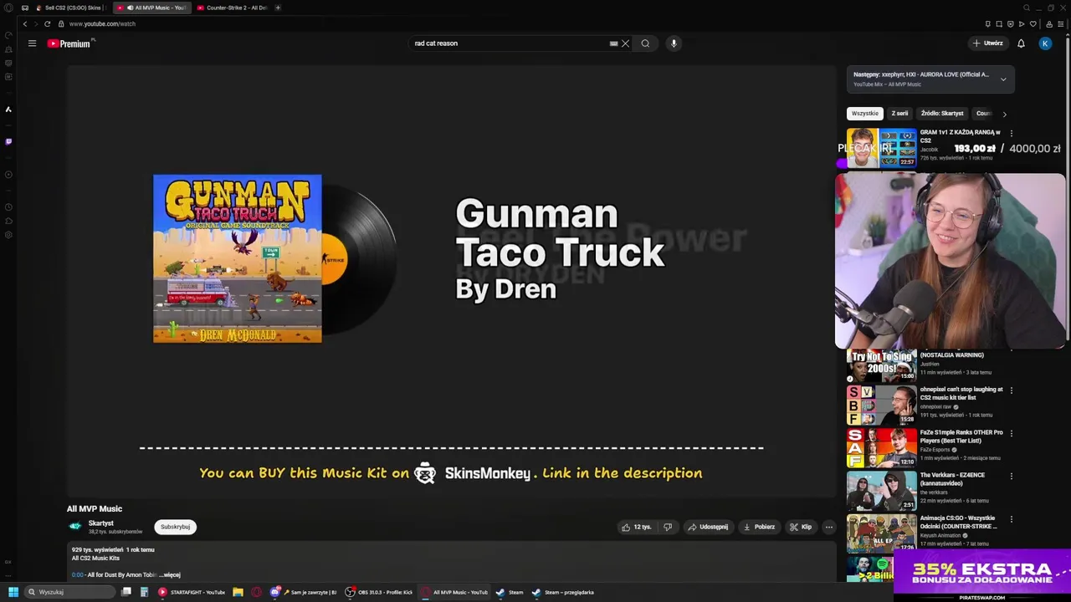Screen dimensions: 1071x602
Task: Switch to Counter-Strike 2 - All tab
Action: pyautogui.click(x=232, y=8)
